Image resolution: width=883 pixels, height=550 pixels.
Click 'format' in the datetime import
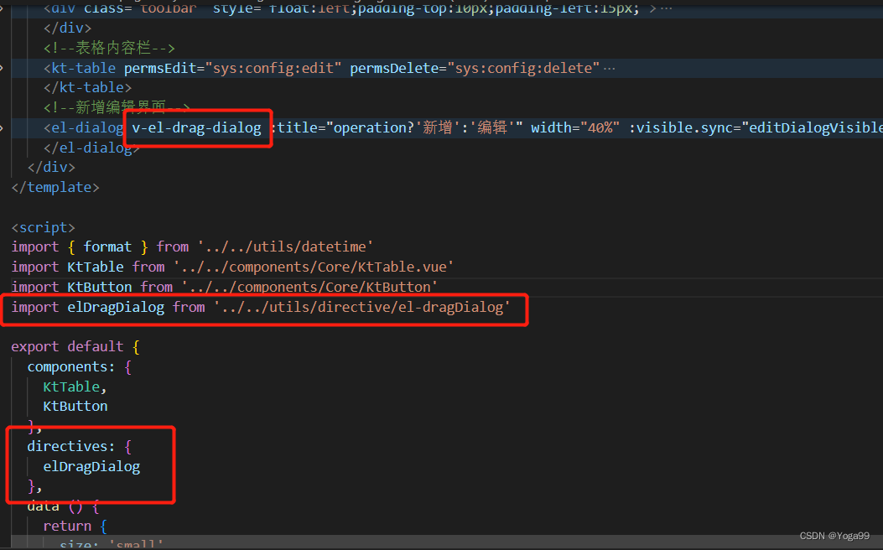coord(107,246)
